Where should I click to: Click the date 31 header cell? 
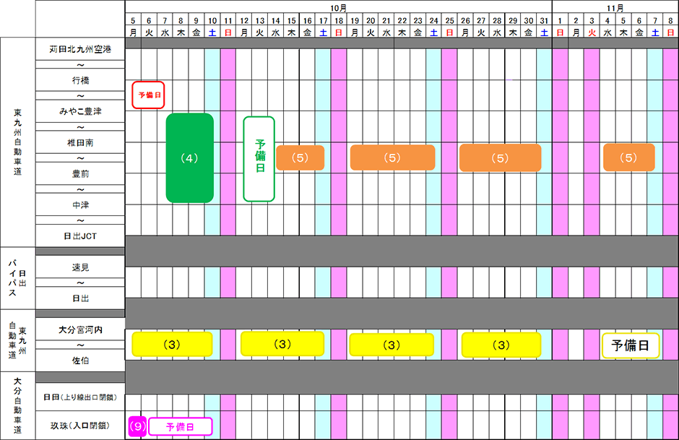point(545,20)
